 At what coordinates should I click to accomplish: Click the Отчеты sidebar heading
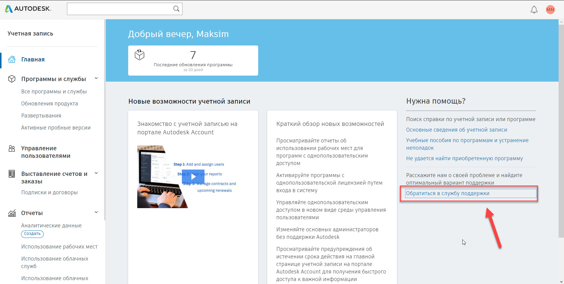32,213
